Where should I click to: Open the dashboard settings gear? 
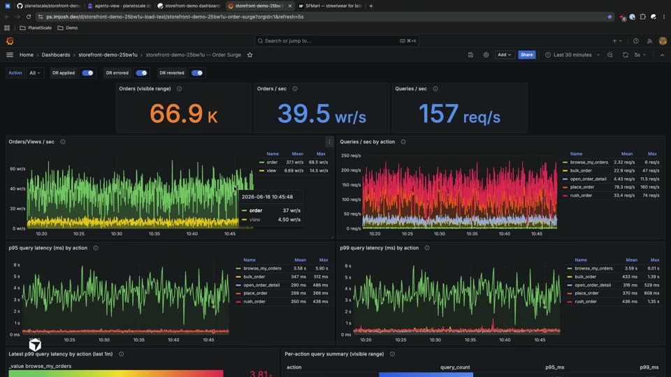click(x=486, y=54)
